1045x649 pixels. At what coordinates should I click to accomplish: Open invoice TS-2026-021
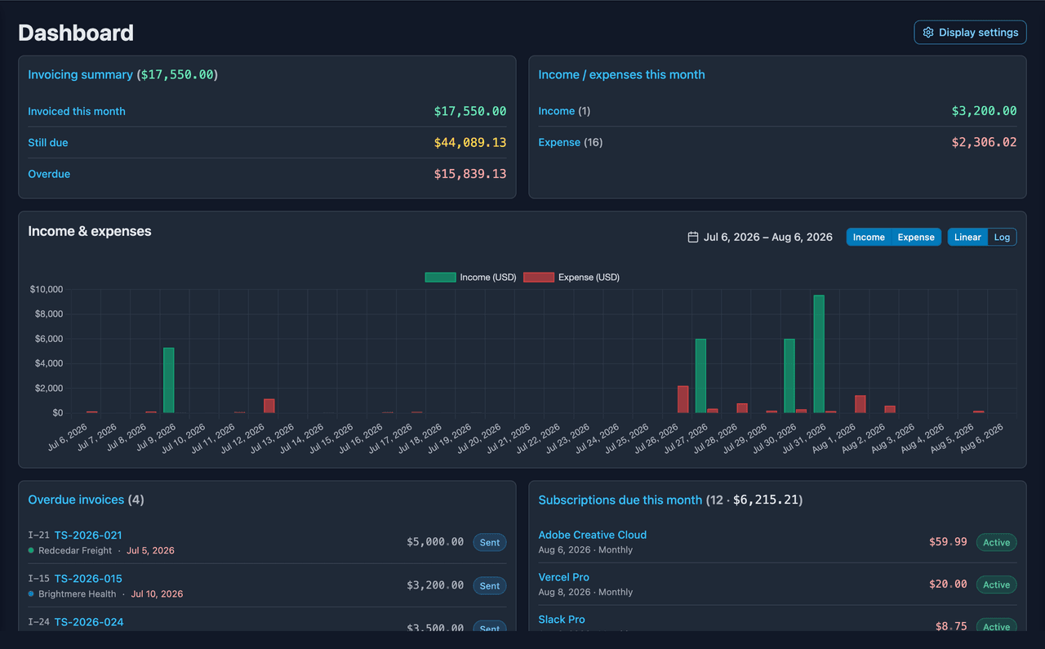[x=88, y=535]
